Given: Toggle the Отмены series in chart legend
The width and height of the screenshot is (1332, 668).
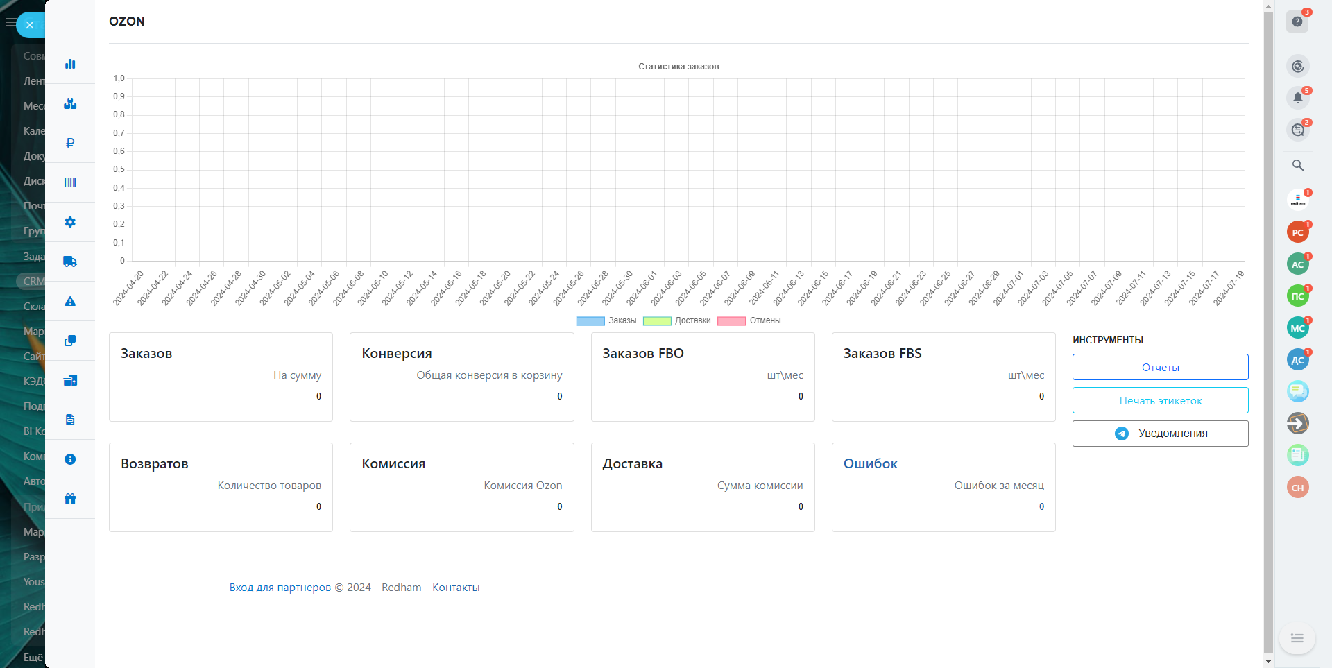Looking at the screenshot, I should point(749,320).
